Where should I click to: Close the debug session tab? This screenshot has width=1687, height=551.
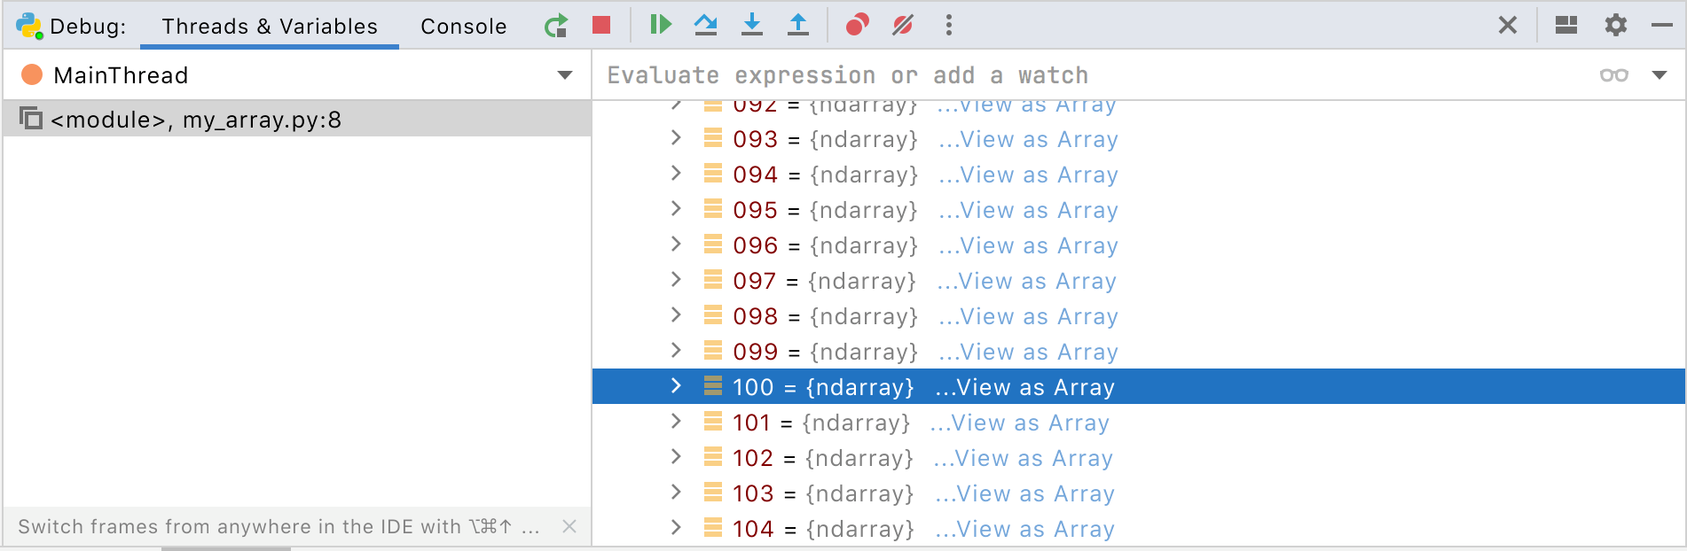(x=1508, y=25)
